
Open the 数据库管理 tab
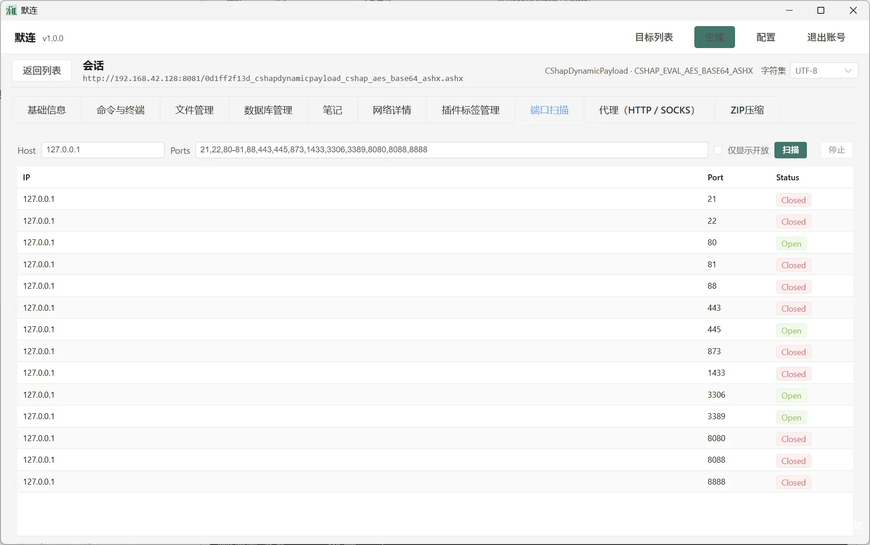[x=268, y=110]
